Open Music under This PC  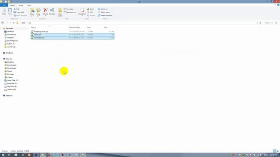[x=10, y=71]
